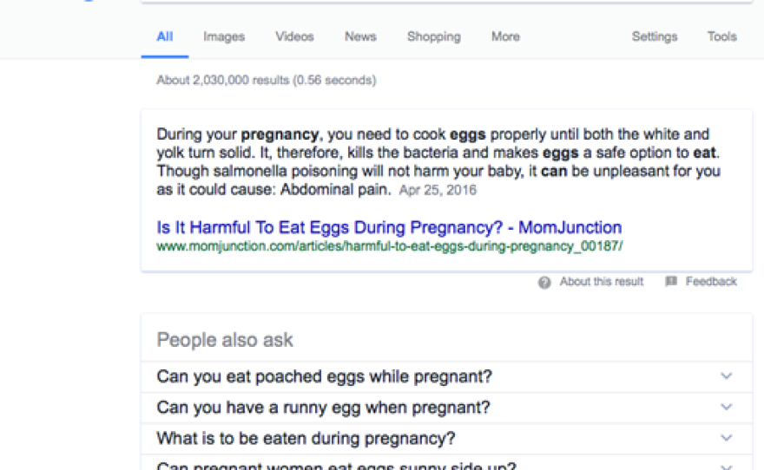
Task: Open the More search categories menu
Action: 505,36
